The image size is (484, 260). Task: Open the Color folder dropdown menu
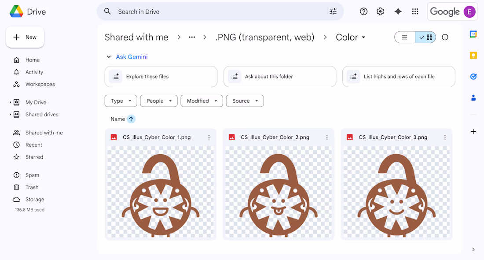coord(351,37)
